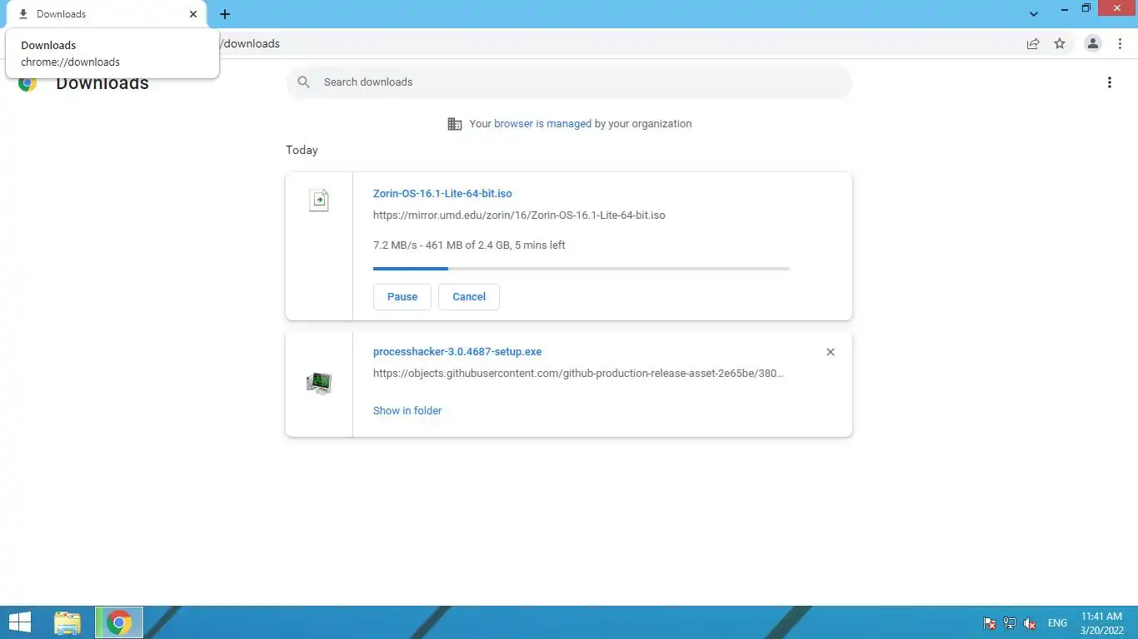Click the Chrome logo beside Downloads
The height and width of the screenshot is (639, 1138).
pyautogui.click(x=27, y=82)
